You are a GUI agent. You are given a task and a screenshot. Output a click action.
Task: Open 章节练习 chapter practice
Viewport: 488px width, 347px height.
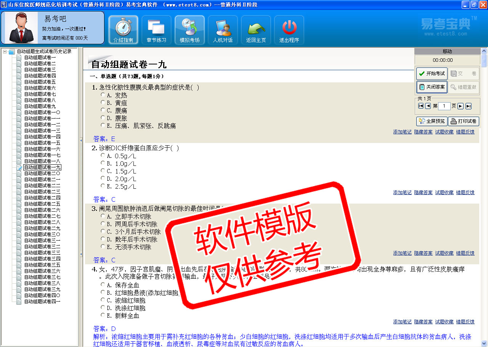156,30
